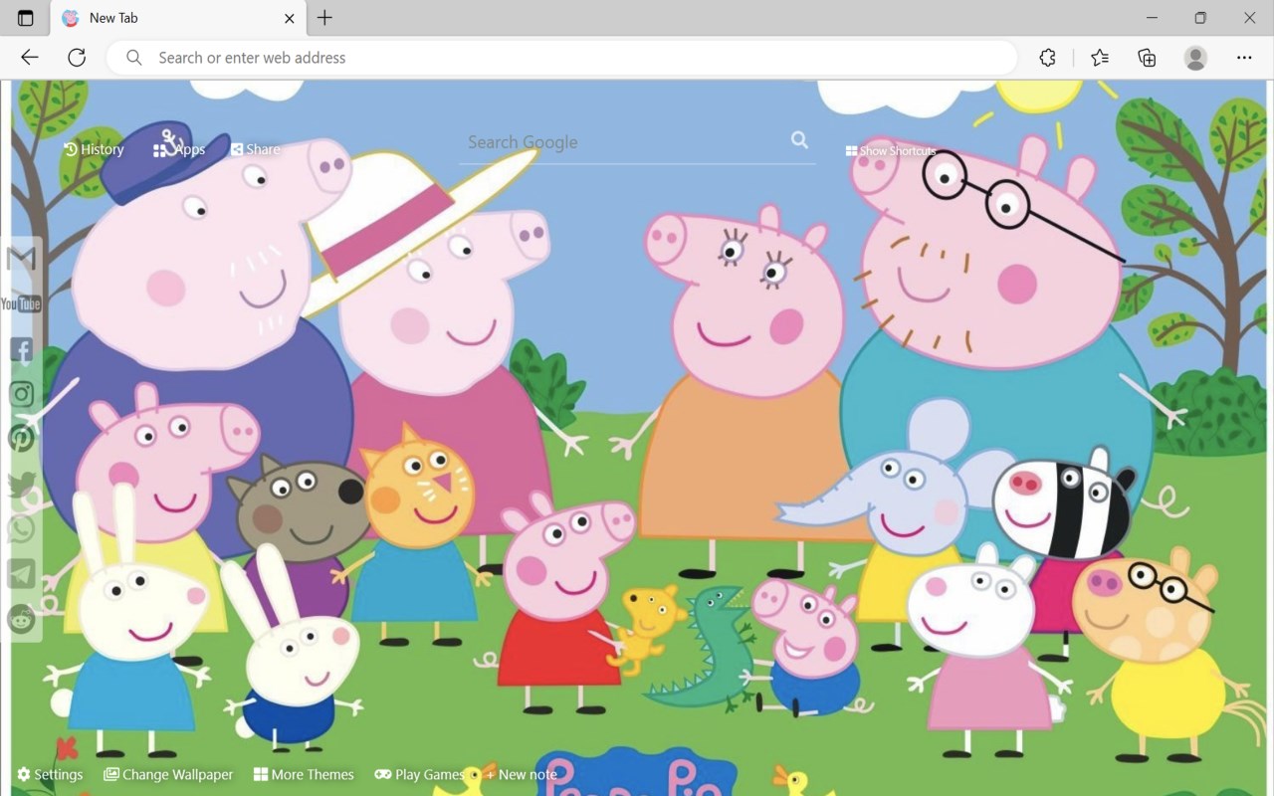Click Show Shortcuts
The width and height of the screenshot is (1274, 796).
coord(891,151)
